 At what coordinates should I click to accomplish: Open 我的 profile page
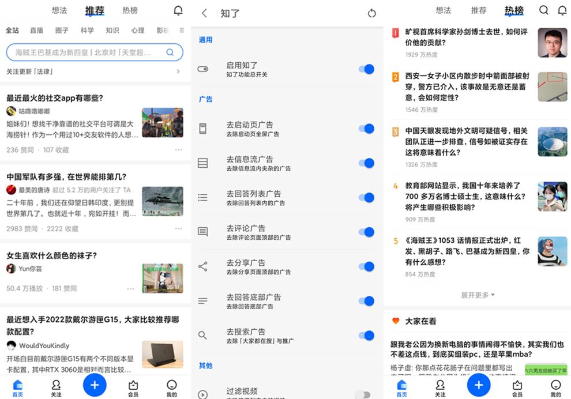coord(555,386)
